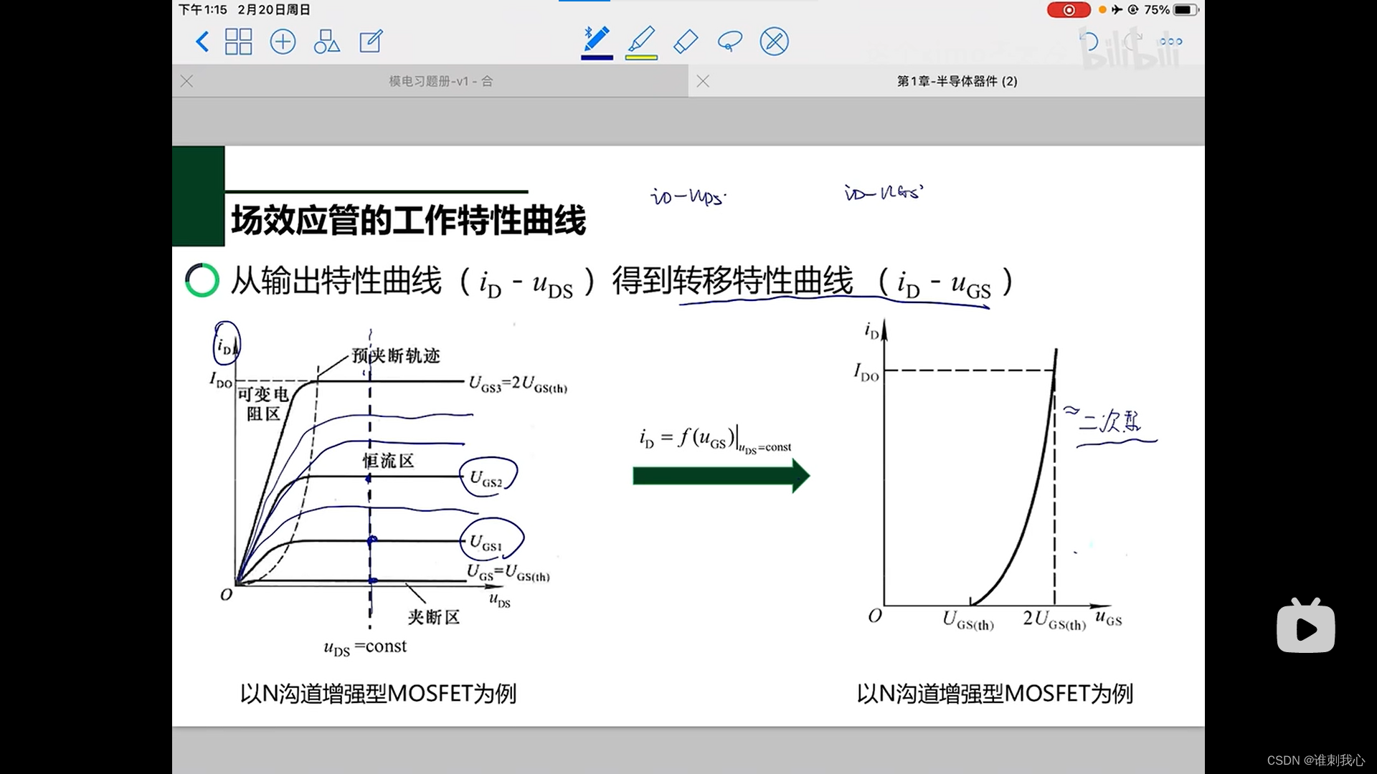Tap the edit note pencil-square icon
The height and width of the screenshot is (774, 1377).
pyautogui.click(x=371, y=42)
